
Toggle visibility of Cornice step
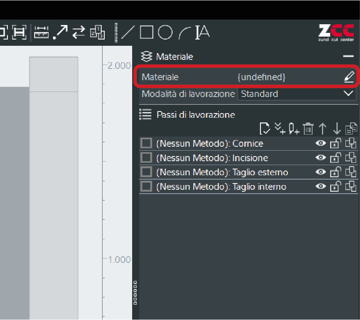[321, 144]
